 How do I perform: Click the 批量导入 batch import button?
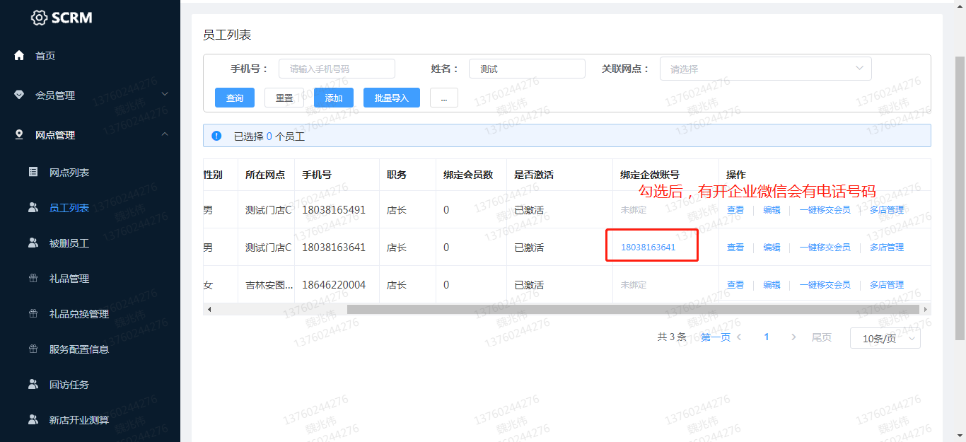pos(392,98)
